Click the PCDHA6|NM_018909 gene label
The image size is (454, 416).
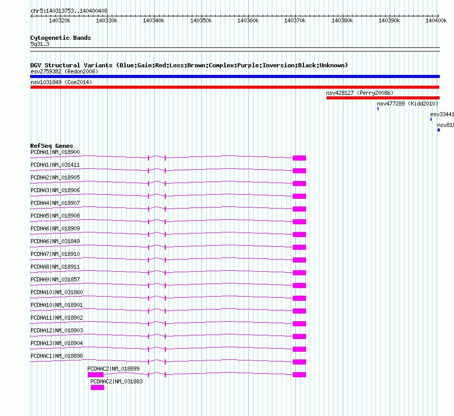pyautogui.click(x=55, y=228)
